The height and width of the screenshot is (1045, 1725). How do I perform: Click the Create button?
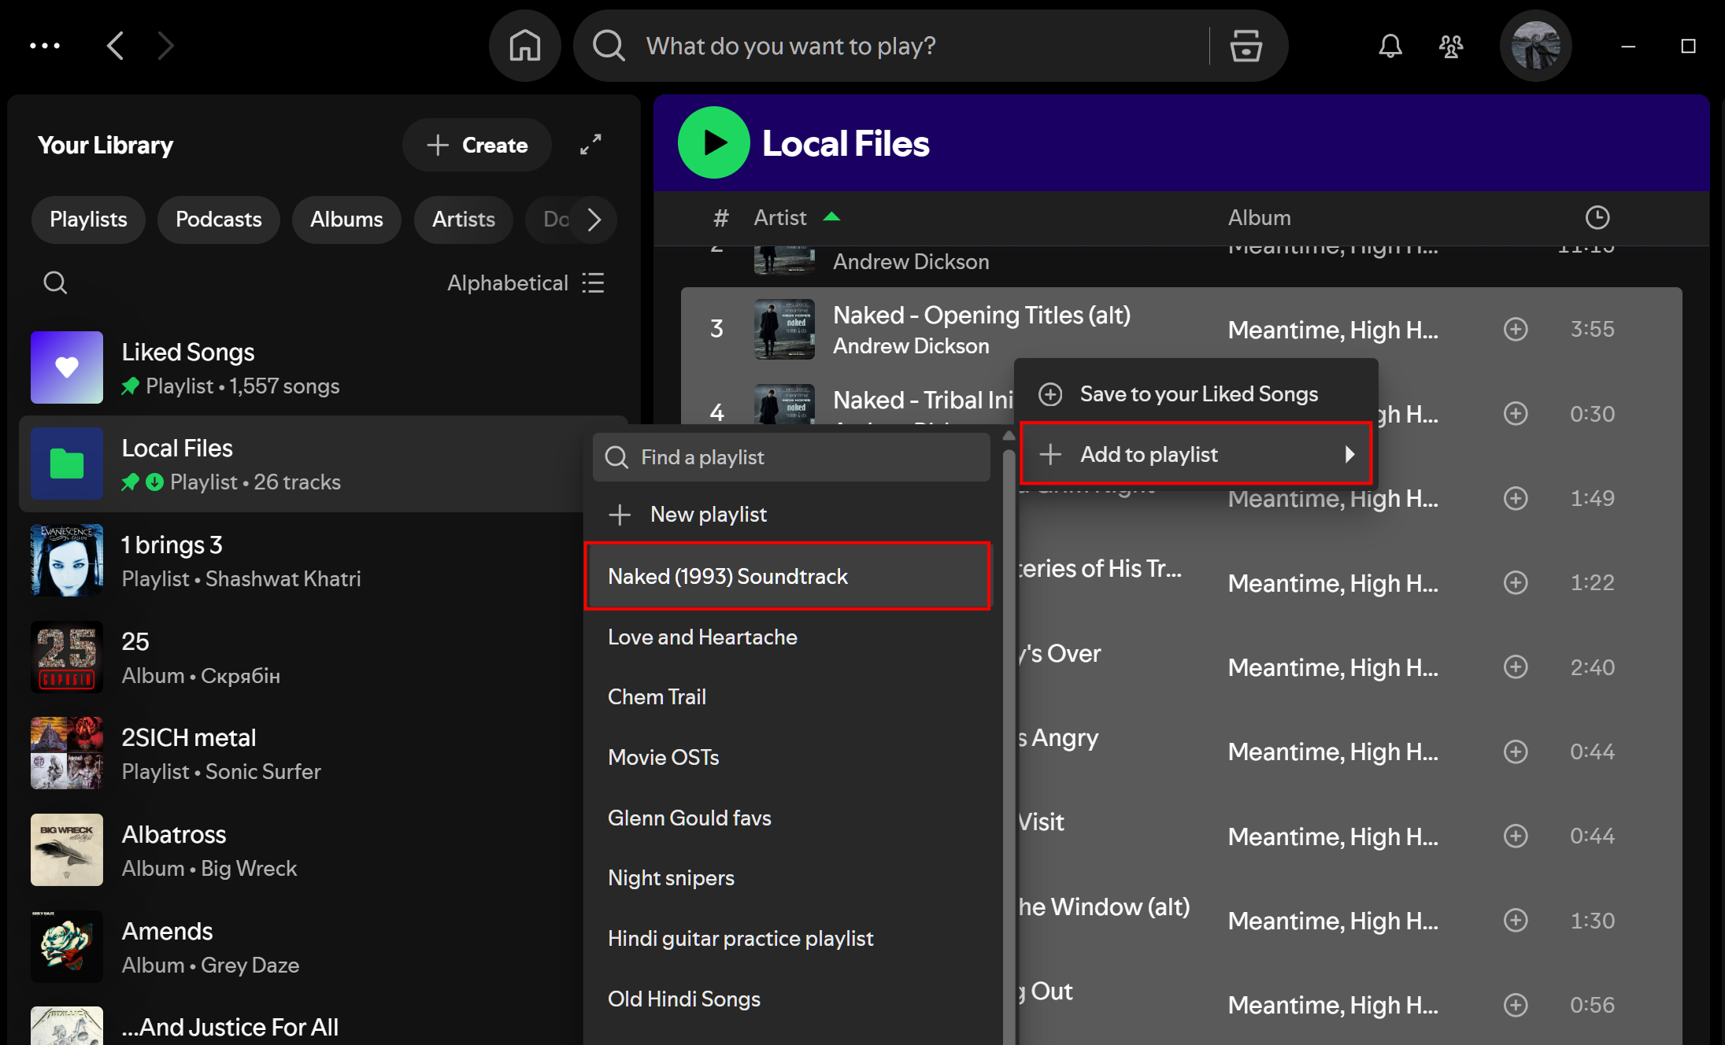point(477,145)
